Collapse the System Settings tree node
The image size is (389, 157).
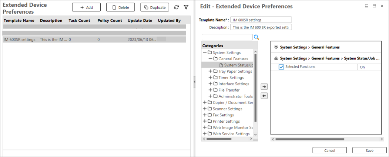[x=205, y=52]
